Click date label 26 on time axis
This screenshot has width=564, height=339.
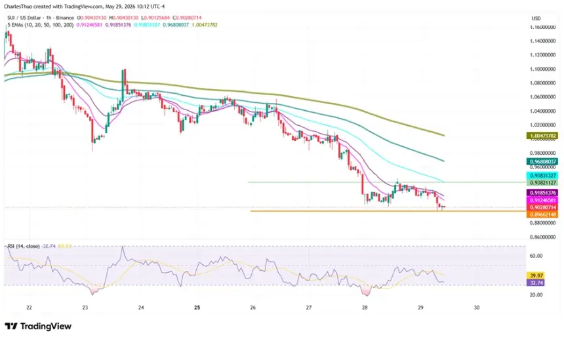coord(253,308)
